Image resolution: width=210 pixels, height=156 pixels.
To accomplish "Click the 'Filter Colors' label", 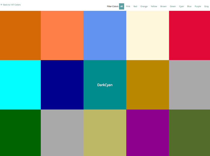I will click(x=112, y=6).
